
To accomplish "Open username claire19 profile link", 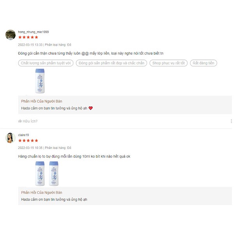I will [23, 135].
